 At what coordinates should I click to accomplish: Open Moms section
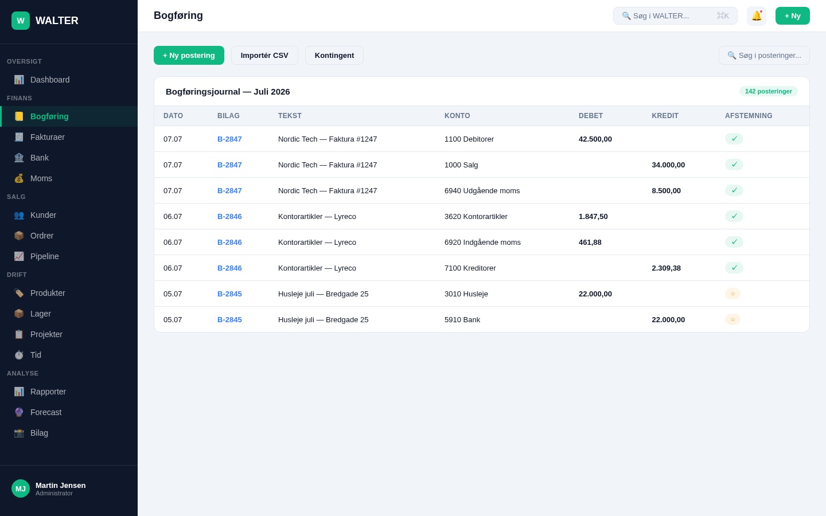(x=69, y=178)
